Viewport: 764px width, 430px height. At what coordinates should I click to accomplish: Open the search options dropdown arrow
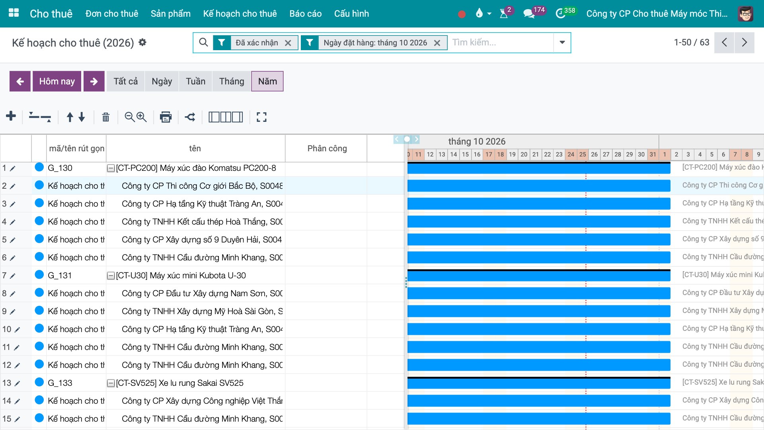click(x=562, y=43)
